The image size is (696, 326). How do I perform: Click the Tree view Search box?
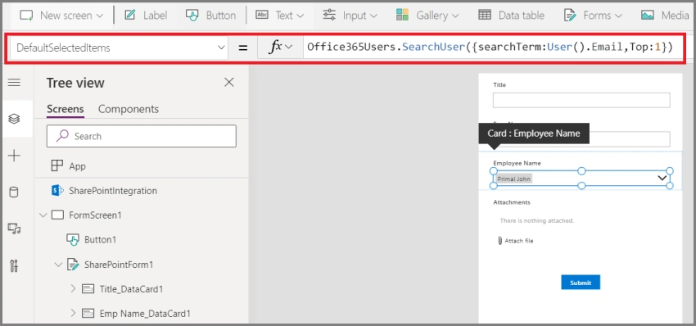[142, 136]
